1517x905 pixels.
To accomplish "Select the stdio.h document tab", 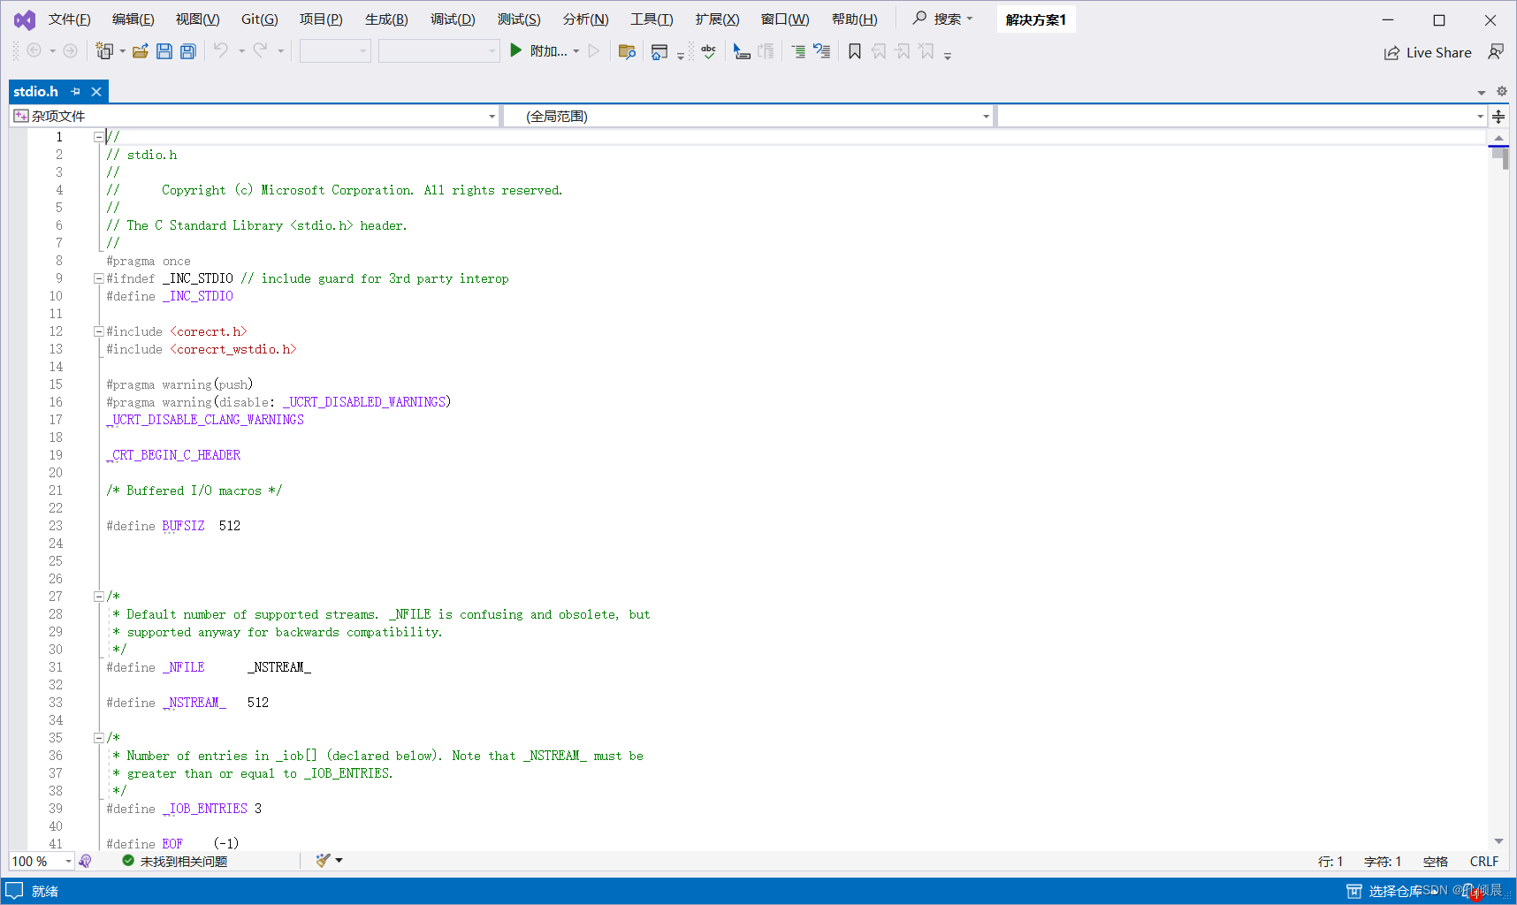I will click(35, 91).
